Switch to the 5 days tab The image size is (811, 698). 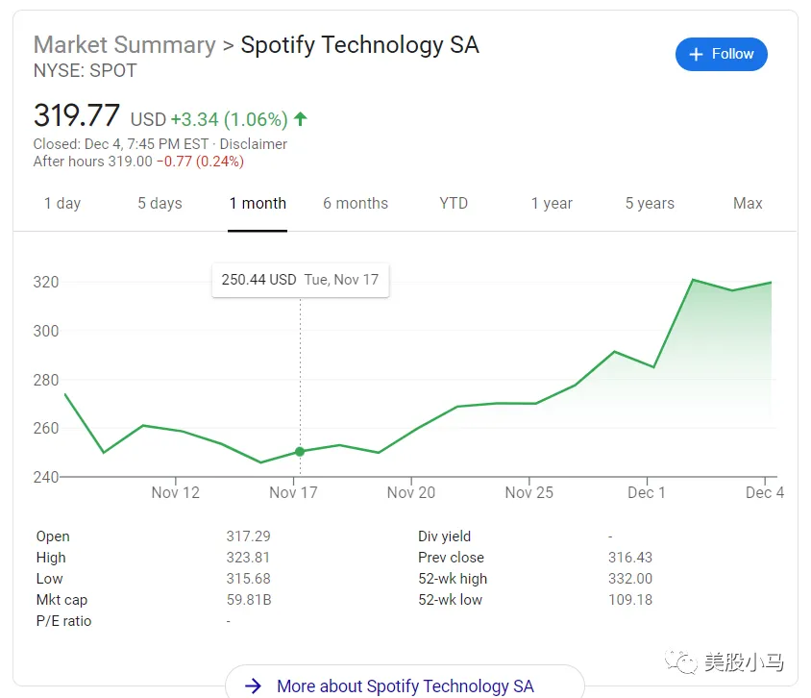pyautogui.click(x=160, y=204)
